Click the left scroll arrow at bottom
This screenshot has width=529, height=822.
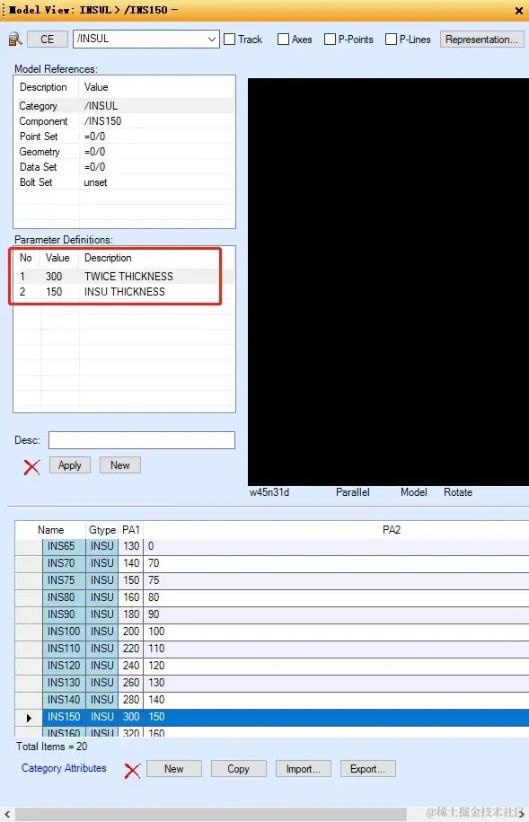(x=7, y=814)
